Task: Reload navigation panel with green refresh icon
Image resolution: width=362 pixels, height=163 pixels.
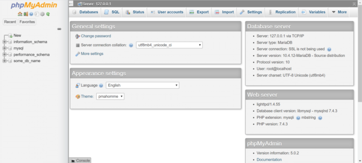Action: pyautogui.click(x=48, y=14)
